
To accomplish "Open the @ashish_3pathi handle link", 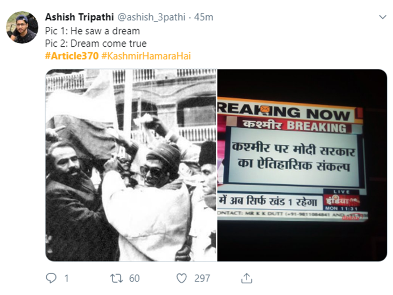I will (x=151, y=17).
